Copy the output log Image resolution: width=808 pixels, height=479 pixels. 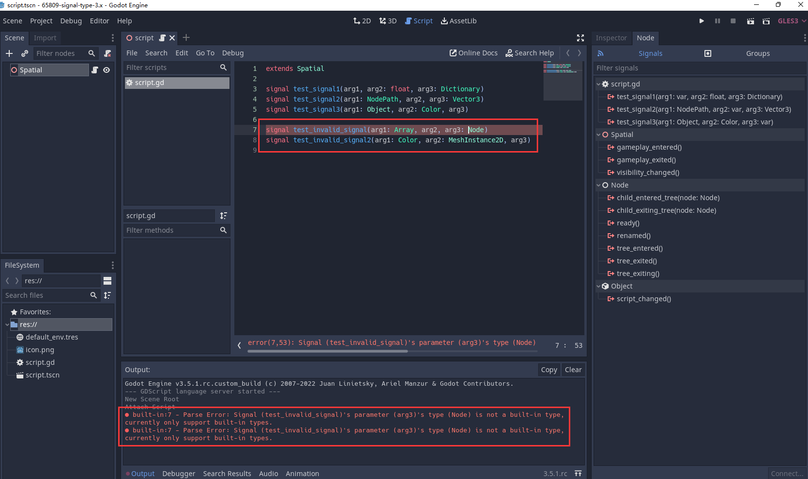[x=549, y=370]
